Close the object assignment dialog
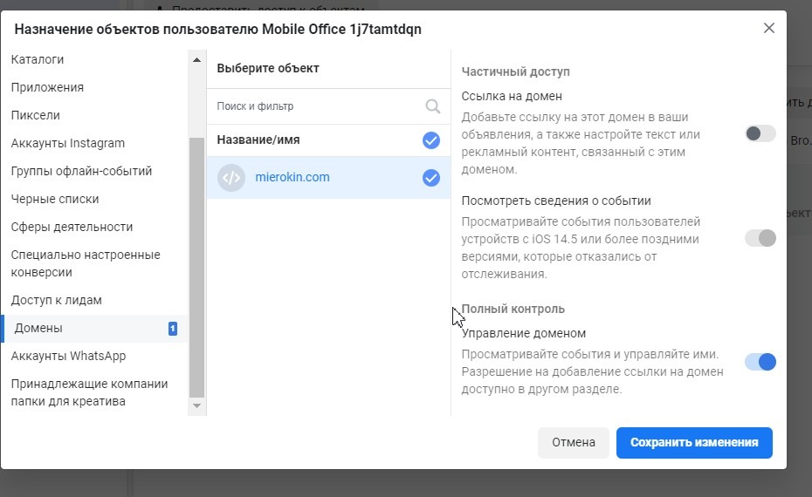812x497 pixels. pyautogui.click(x=768, y=28)
